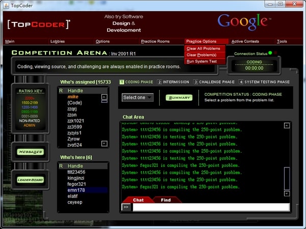The width and height of the screenshot is (306, 229).
Task: Click Also try Software Design & Development link
Action: [x=124, y=23]
